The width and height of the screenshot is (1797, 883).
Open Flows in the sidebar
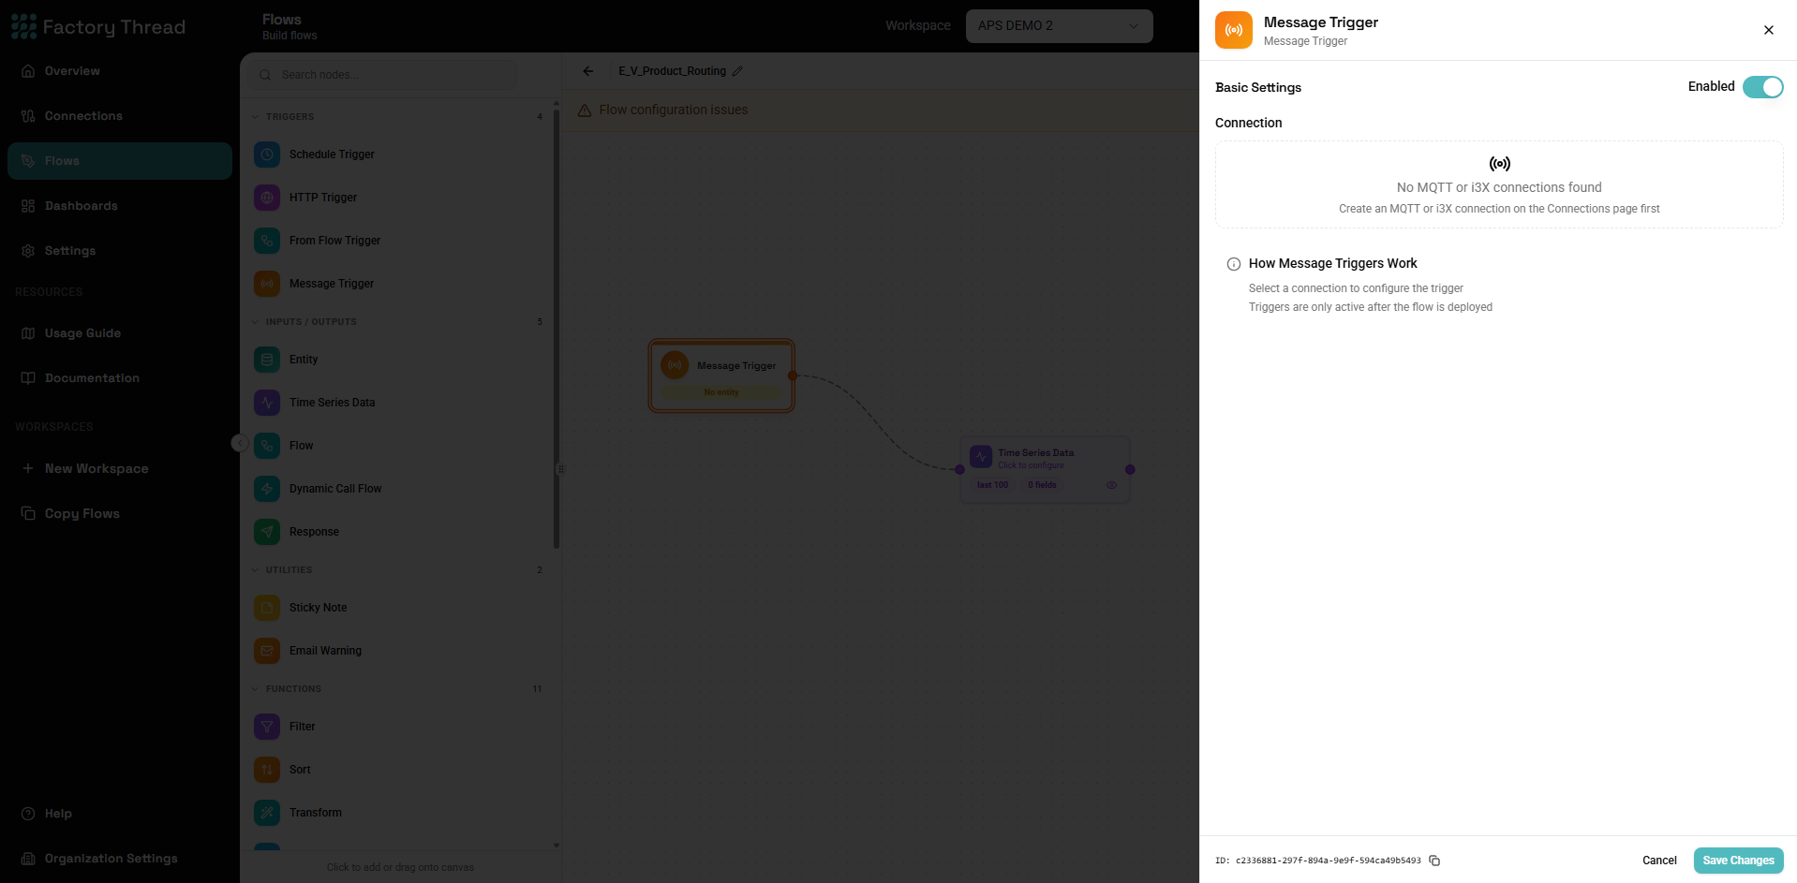tap(120, 161)
